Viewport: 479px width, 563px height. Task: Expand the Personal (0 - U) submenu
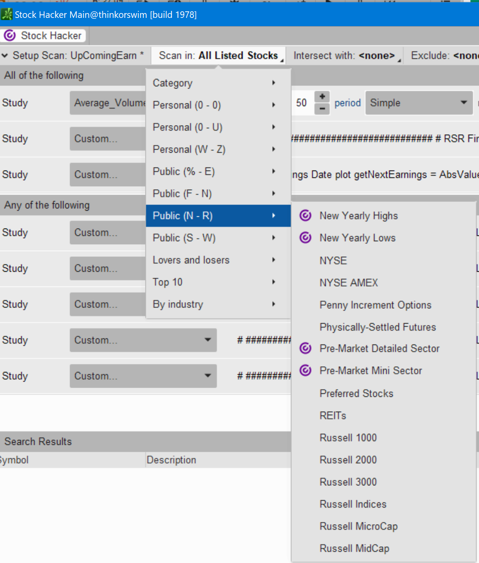coord(218,127)
